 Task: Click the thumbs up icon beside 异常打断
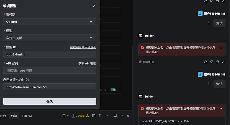tap(206, 62)
